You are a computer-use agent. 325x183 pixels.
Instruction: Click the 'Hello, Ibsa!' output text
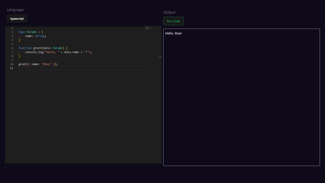pyautogui.click(x=173, y=33)
